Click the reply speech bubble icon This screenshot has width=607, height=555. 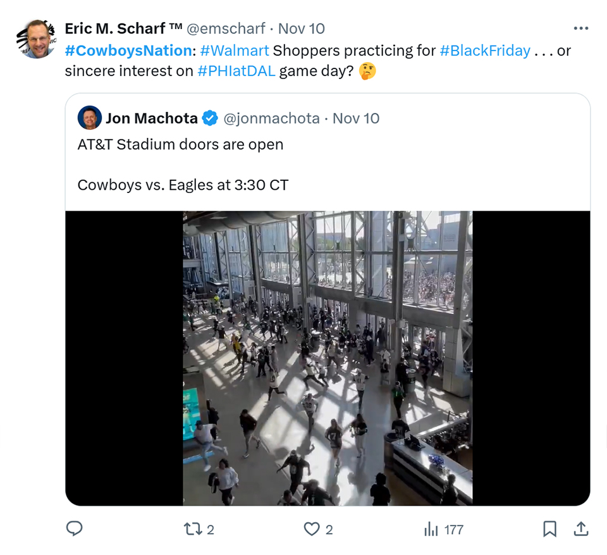click(75, 528)
